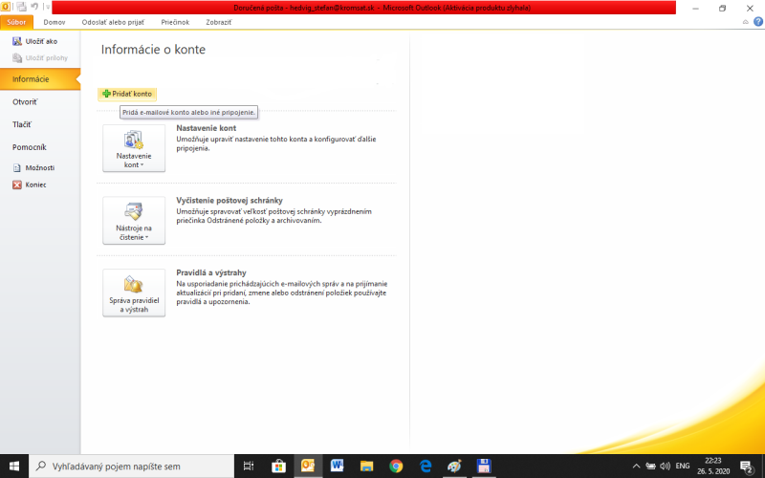The width and height of the screenshot is (765, 478).
Task: Open the Pomocník section
Action: 29,147
